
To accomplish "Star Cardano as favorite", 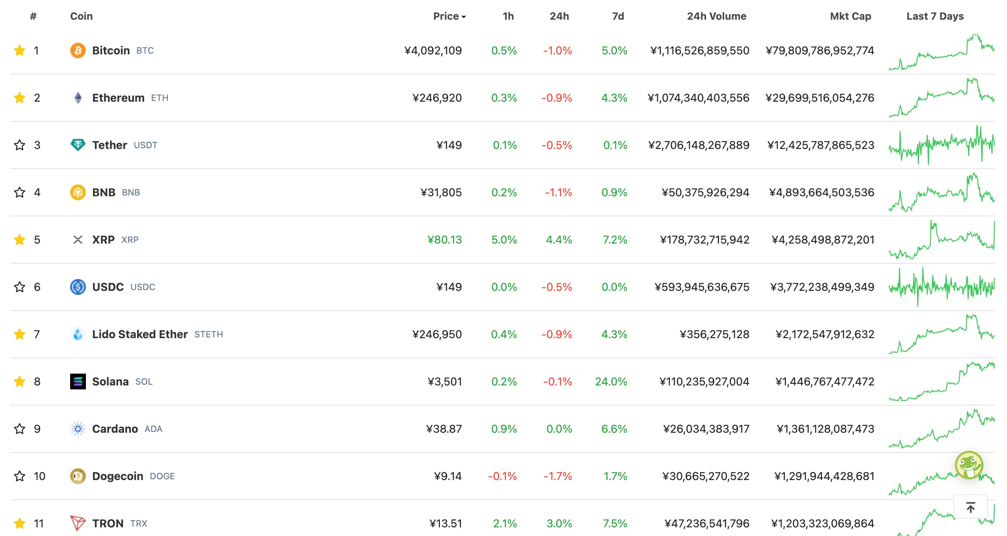I will click(x=20, y=429).
